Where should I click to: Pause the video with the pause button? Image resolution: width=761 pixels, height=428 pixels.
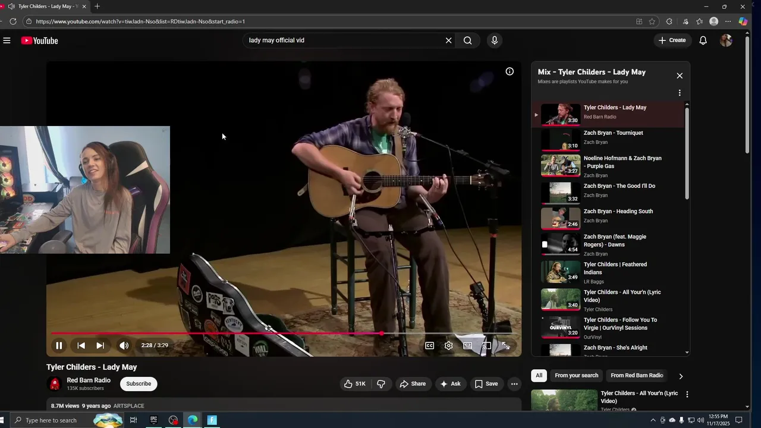tap(59, 345)
